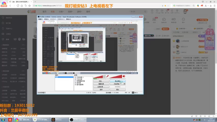
Task: Reload the Douyu page
Action: tap(18, 6)
